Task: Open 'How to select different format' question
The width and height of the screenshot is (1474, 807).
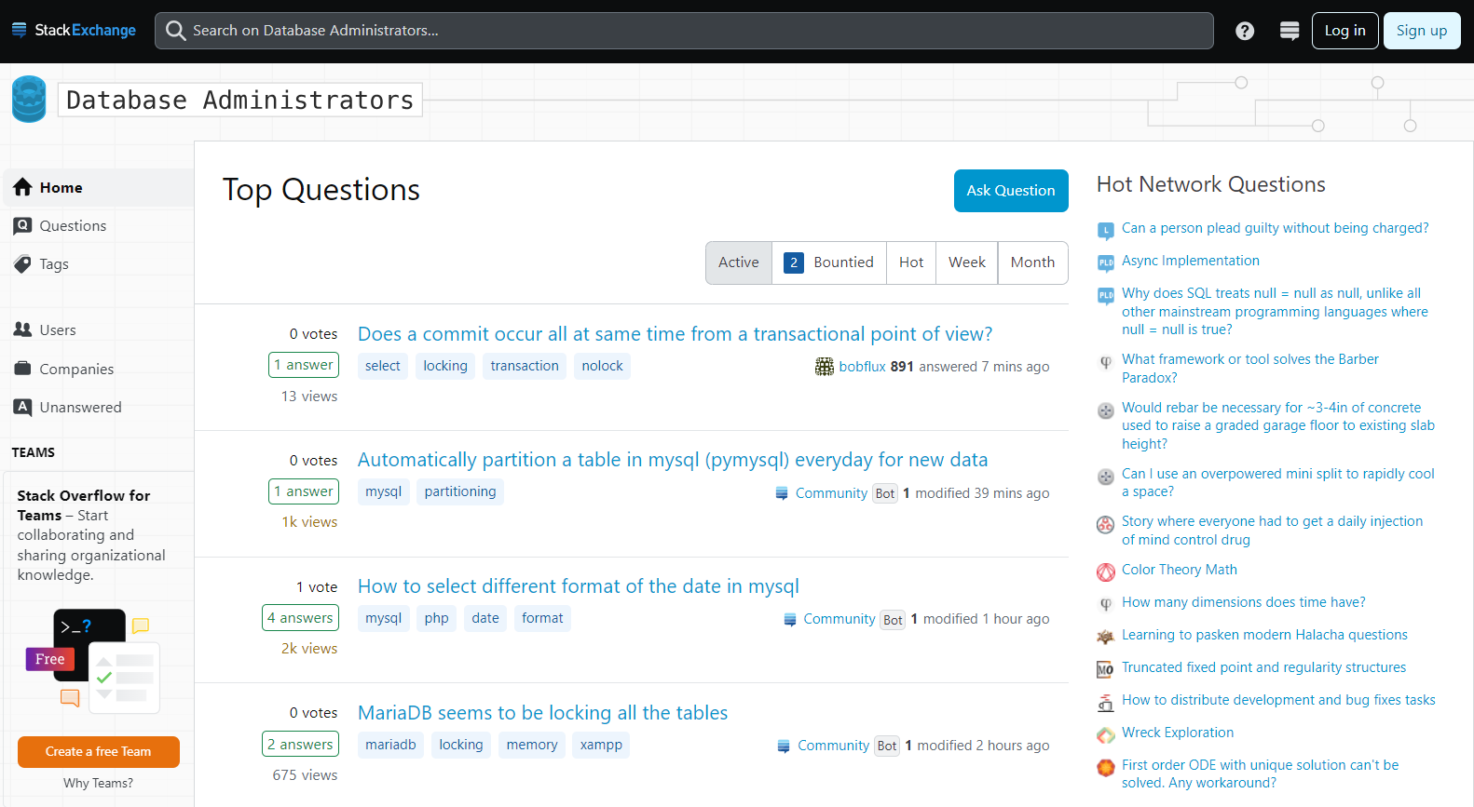Action: coord(579,586)
